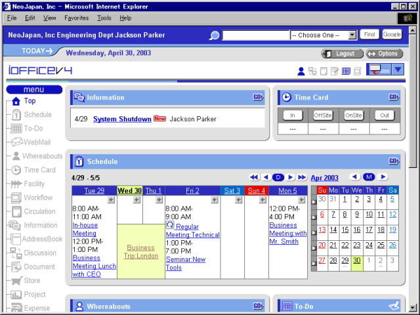Punch Out on the Time Card

(x=385, y=115)
